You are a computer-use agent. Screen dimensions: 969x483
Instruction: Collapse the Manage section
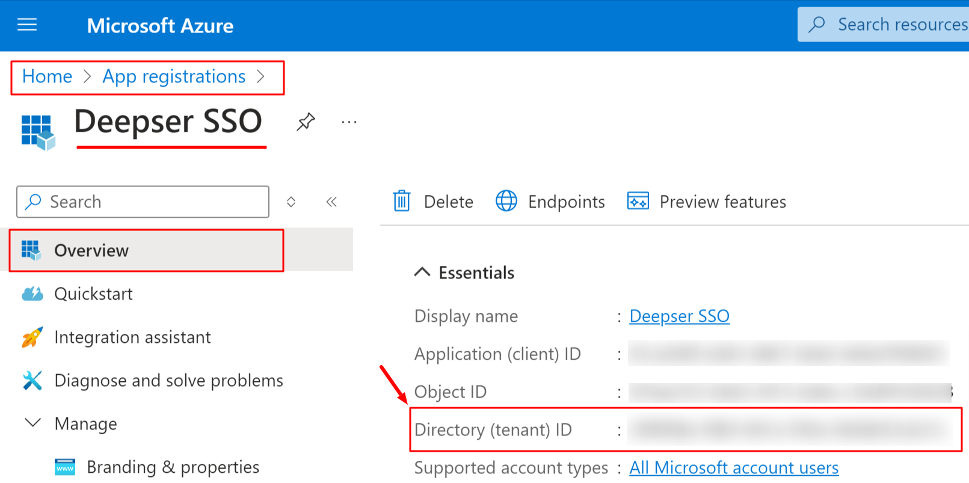85,424
